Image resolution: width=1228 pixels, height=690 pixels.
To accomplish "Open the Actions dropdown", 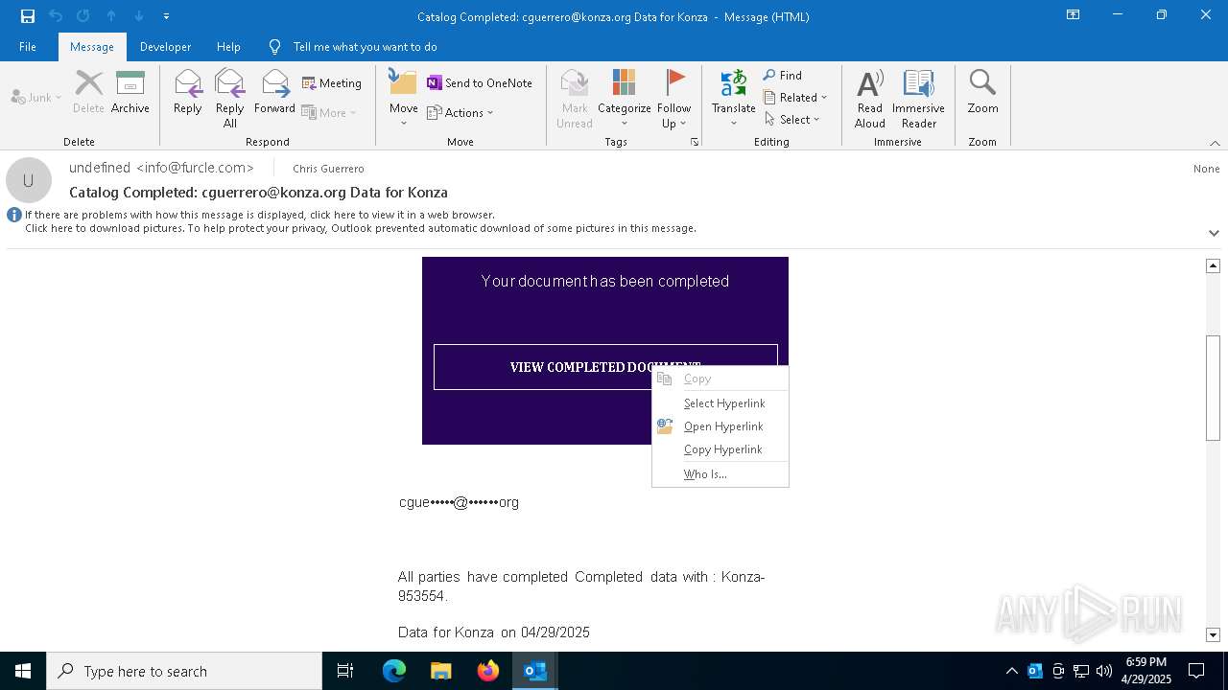I will pos(460,112).
